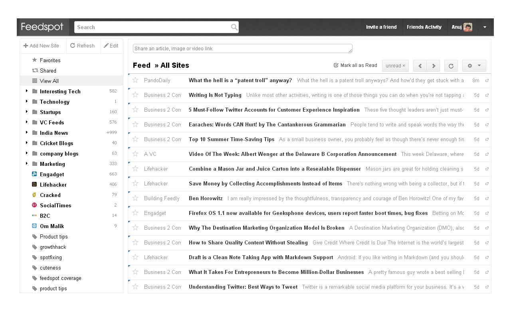Open What It Takes For Entrepreneurs article
Screen dimensions: 511x319
276,272
